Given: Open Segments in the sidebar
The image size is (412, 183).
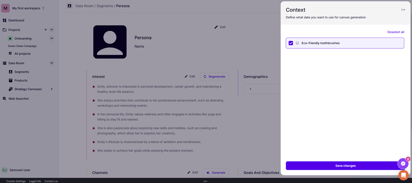Looking at the screenshot, I should [22, 72].
